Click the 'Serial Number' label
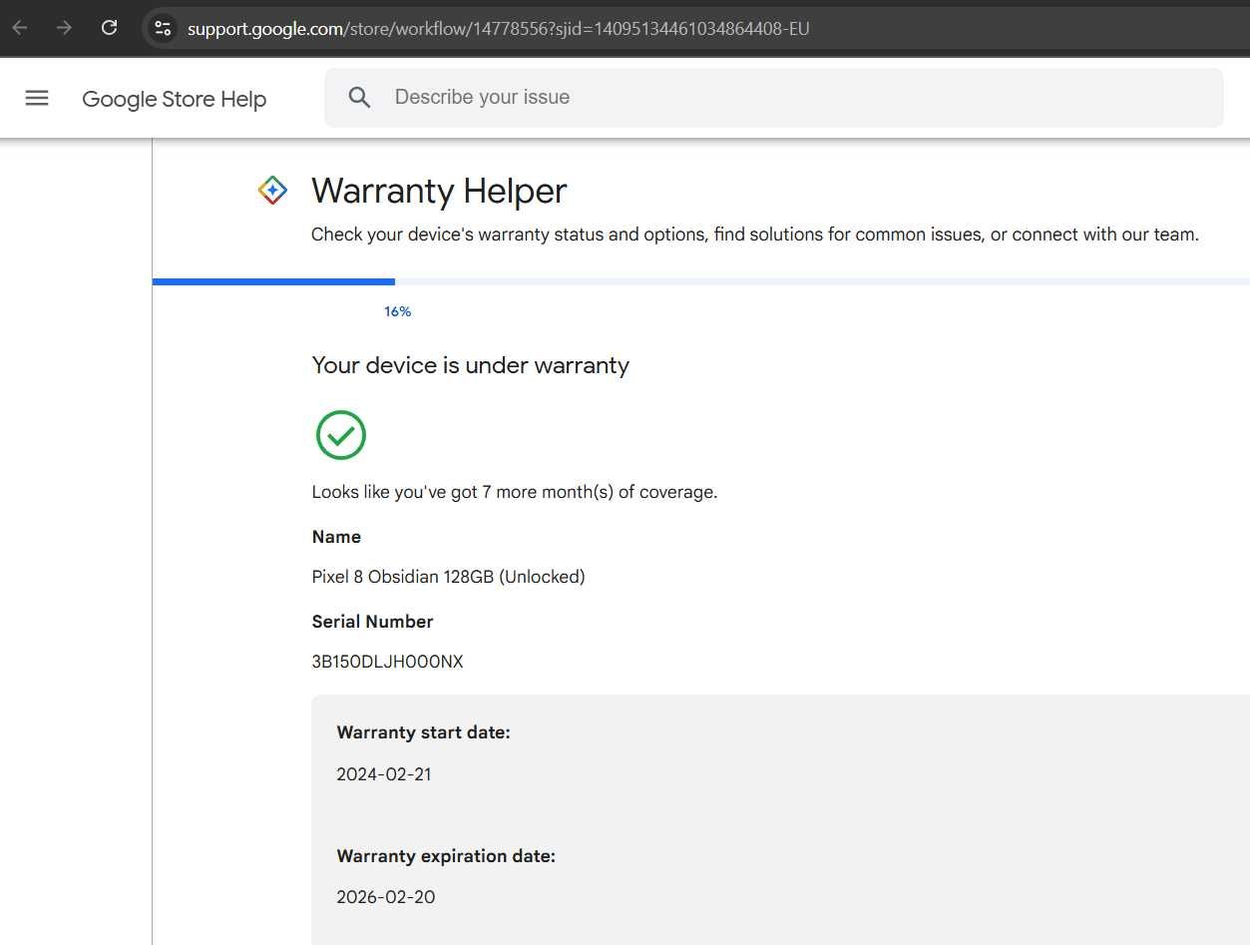Image resolution: width=1250 pixels, height=945 pixels. pos(372,622)
